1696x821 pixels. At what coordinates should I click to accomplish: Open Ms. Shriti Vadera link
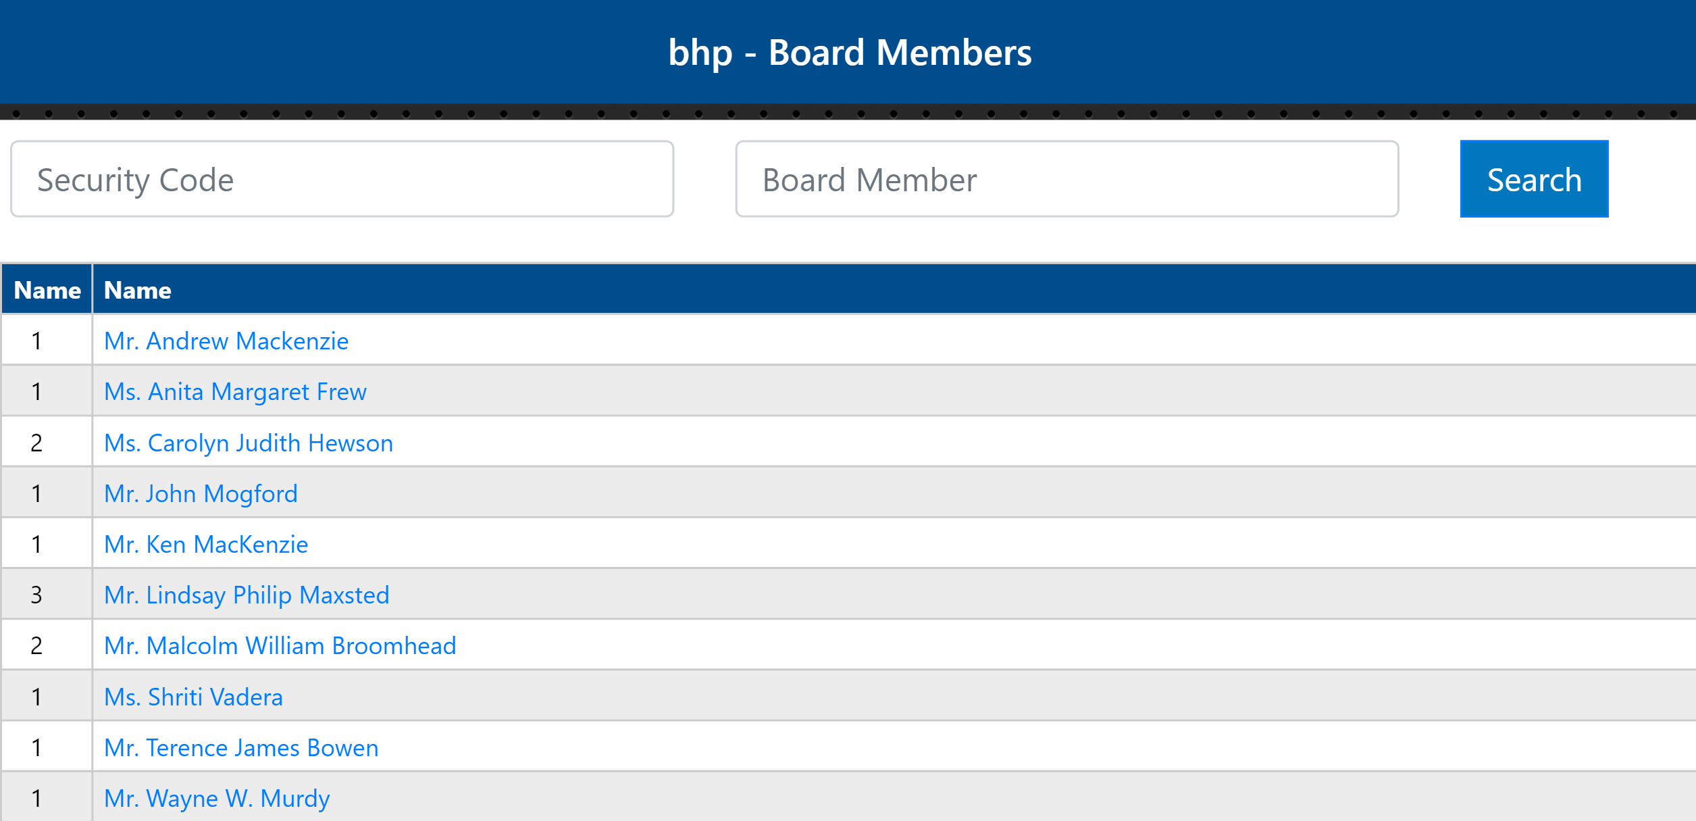(193, 697)
